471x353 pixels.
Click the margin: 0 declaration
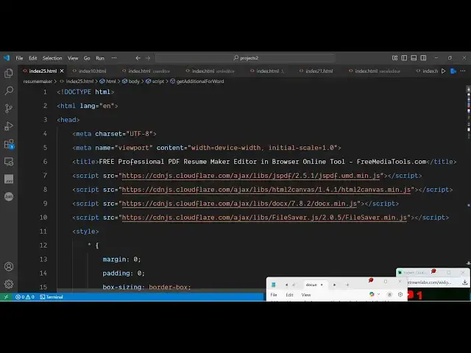click(121, 260)
